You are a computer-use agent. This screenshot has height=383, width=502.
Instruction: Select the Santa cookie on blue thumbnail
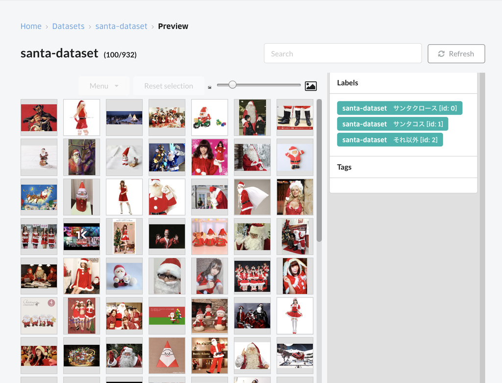click(x=295, y=157)
